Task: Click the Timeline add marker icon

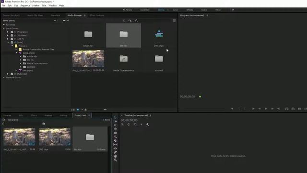Action: tap(141, 124)
